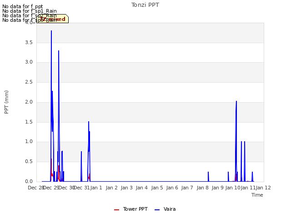This screenshot has width=291, height=218.
Task: Click the Jan 9 x-axis tick label
Action: click(218, 188)
